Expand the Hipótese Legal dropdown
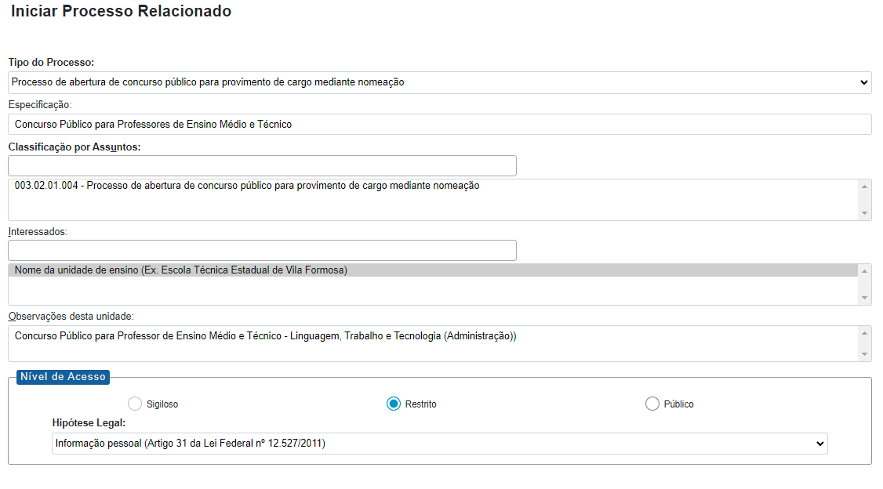883x489 pixels. [x=439, y=444]
